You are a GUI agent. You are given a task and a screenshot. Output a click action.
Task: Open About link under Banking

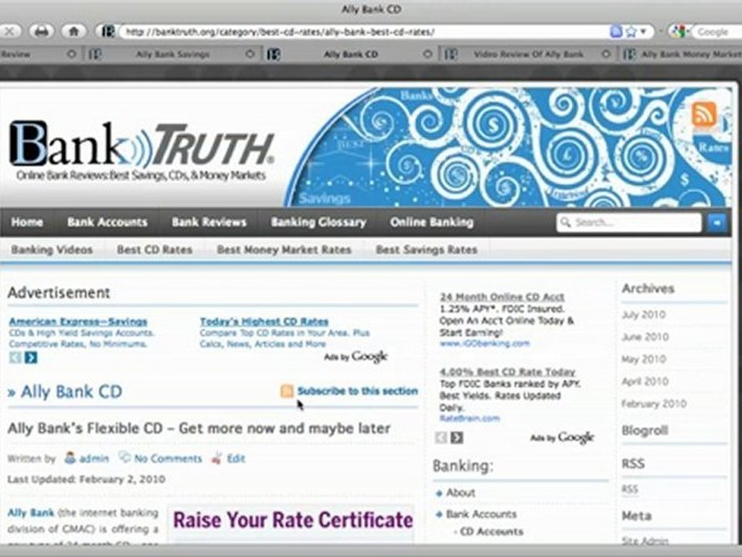pos(461,493)
